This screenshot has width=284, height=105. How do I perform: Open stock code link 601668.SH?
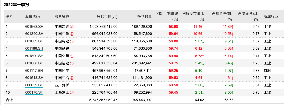click(34, 27)
